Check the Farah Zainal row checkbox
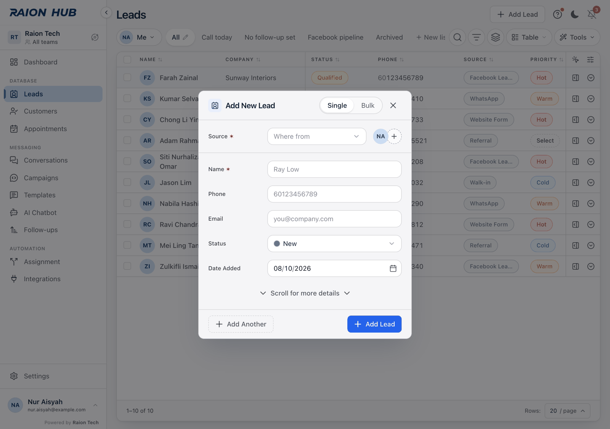The width and height of the screenshot is (610, 429). pyautogui.click(x=127, y=77)
